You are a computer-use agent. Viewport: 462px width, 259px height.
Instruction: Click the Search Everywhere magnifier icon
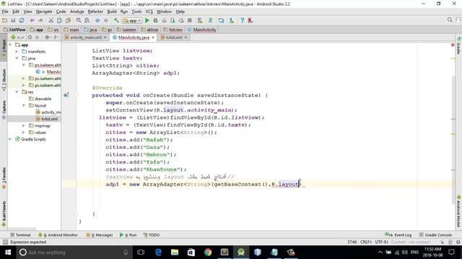point(450,20)
